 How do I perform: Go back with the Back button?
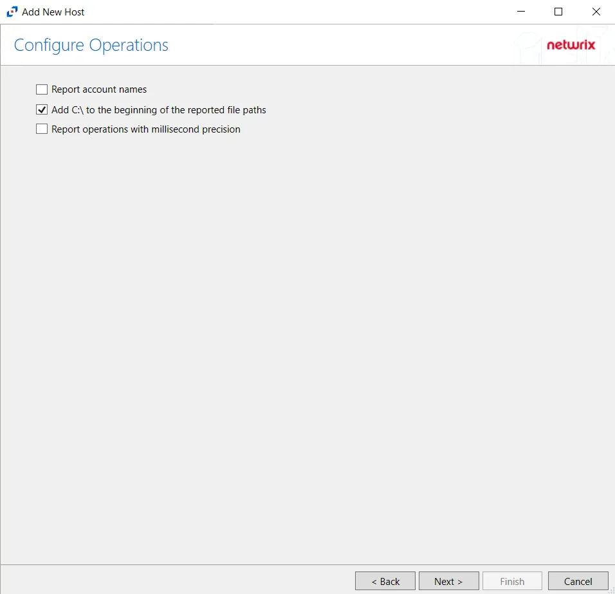pyautogui.click(x=385, y=581)
